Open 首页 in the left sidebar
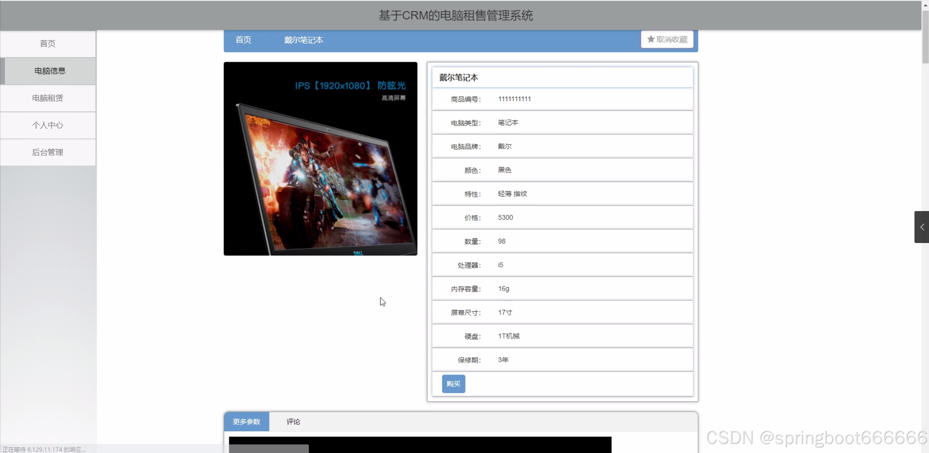 point(48,44)
